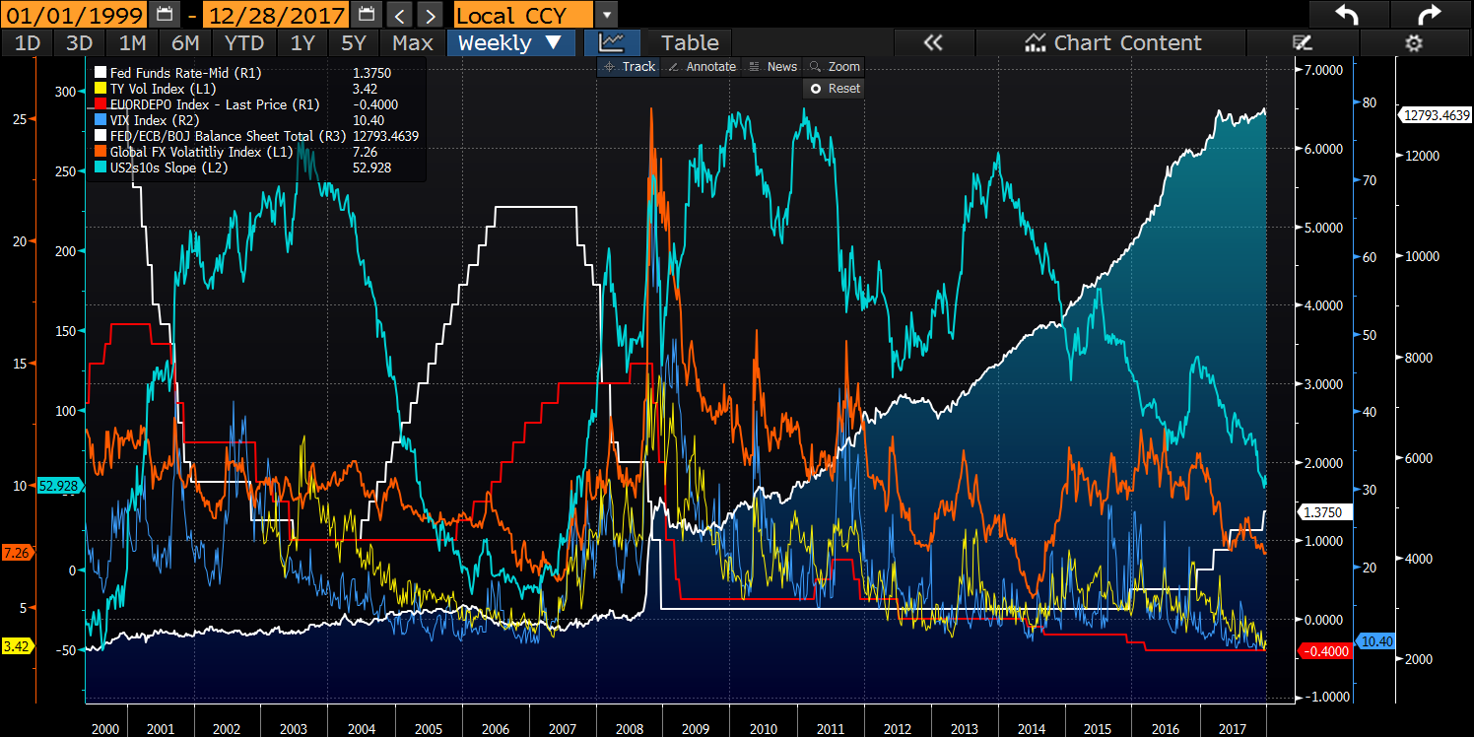Click the Reset button above the chart

click(x=834, y=88)
